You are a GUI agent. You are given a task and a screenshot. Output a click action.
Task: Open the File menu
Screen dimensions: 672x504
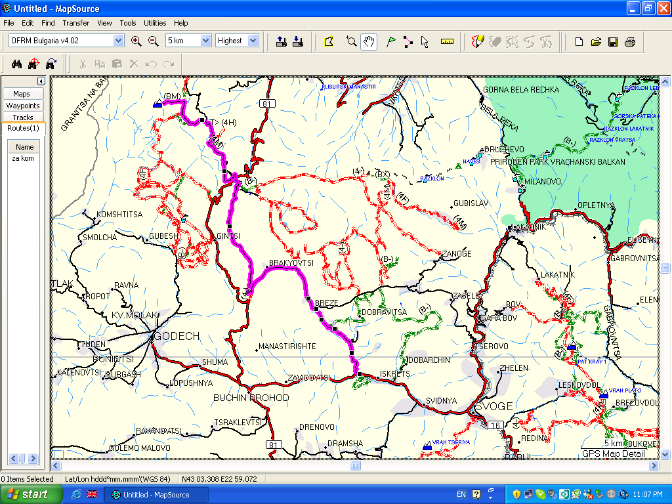[x=9, y=23]
